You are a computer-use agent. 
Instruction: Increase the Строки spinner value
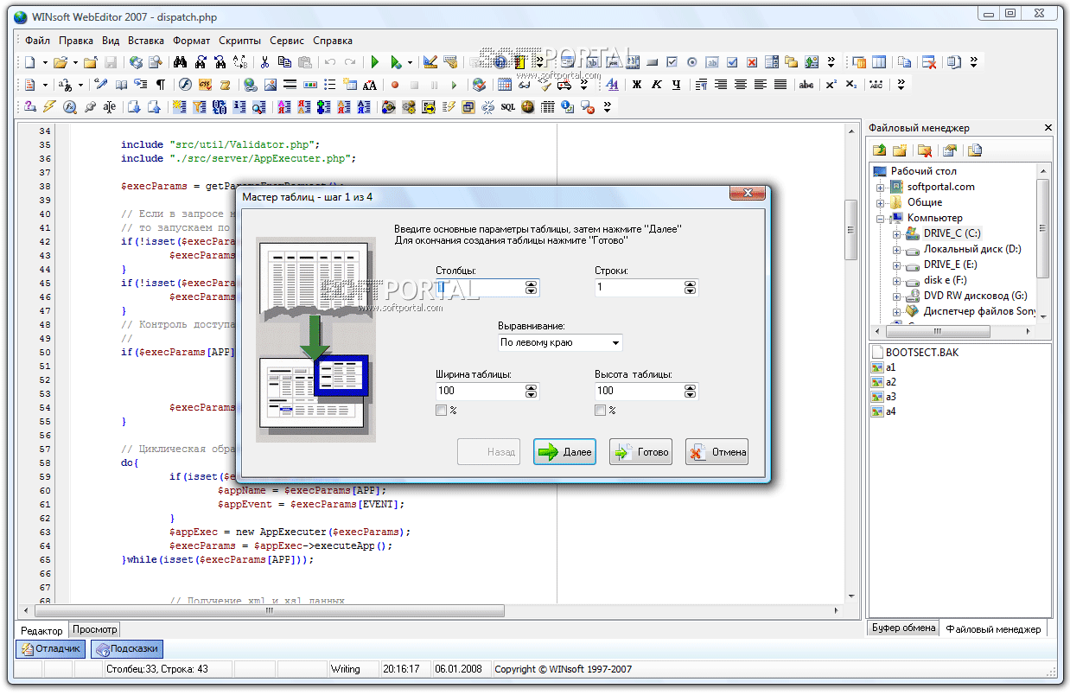click(x=690, y=284)
